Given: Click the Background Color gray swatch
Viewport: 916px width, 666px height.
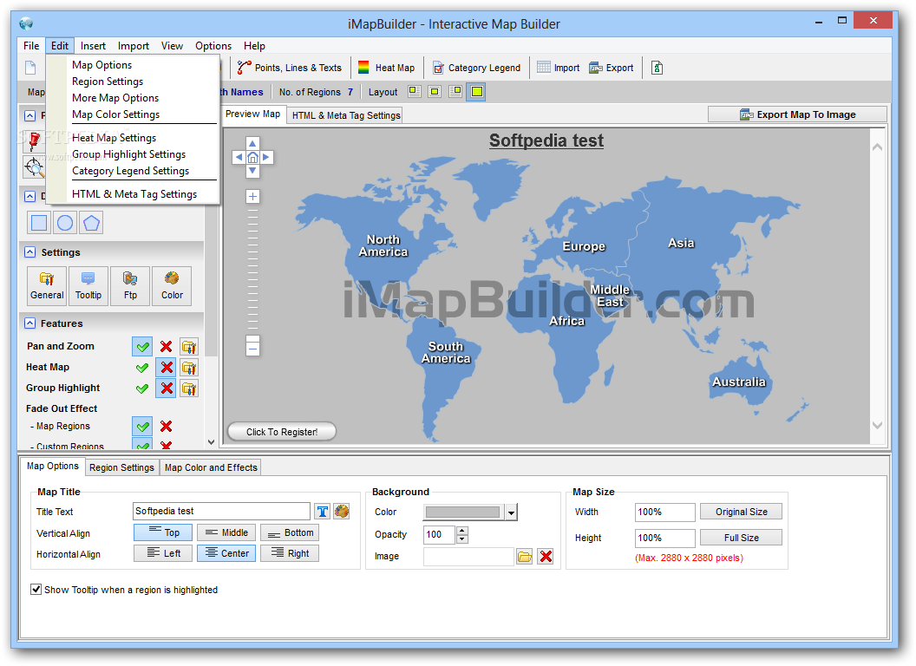Looking at the screenshot, I should [462, 513].
